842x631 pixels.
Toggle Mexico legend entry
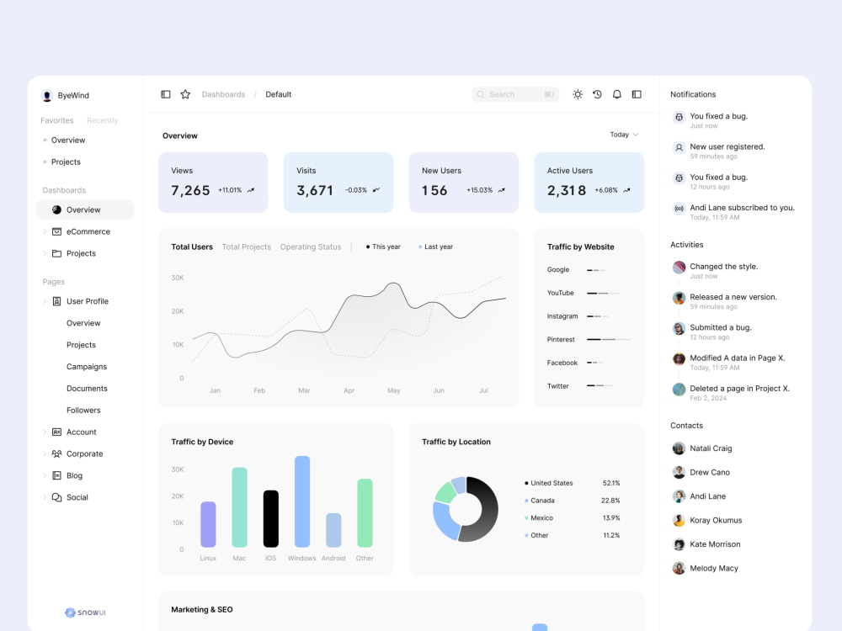click(x=539, y=517)
